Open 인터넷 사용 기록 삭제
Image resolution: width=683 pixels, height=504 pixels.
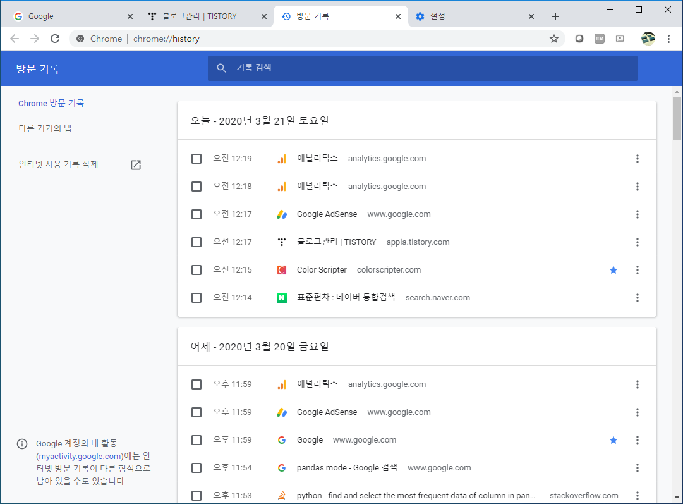[x=58, y=164]
